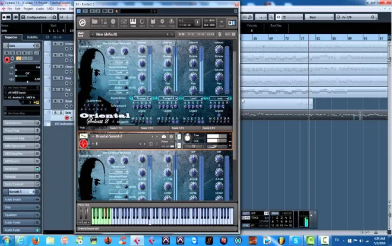This screenshot has height=246, width=392.
Task: Click the Windows Start button
Action: tap(7, 241)
